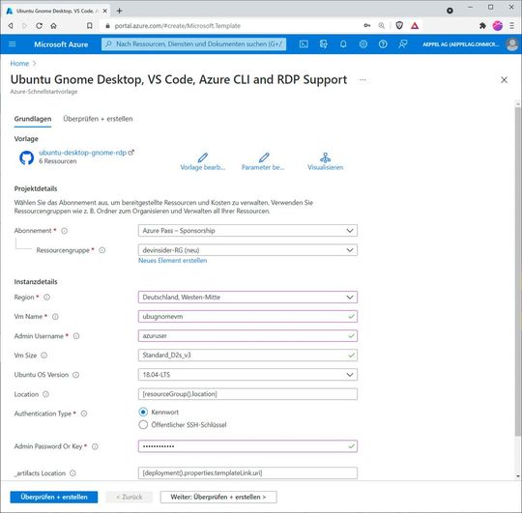Open the saved passwords key icon
522x513 pixels.
(x=367, y=26)
